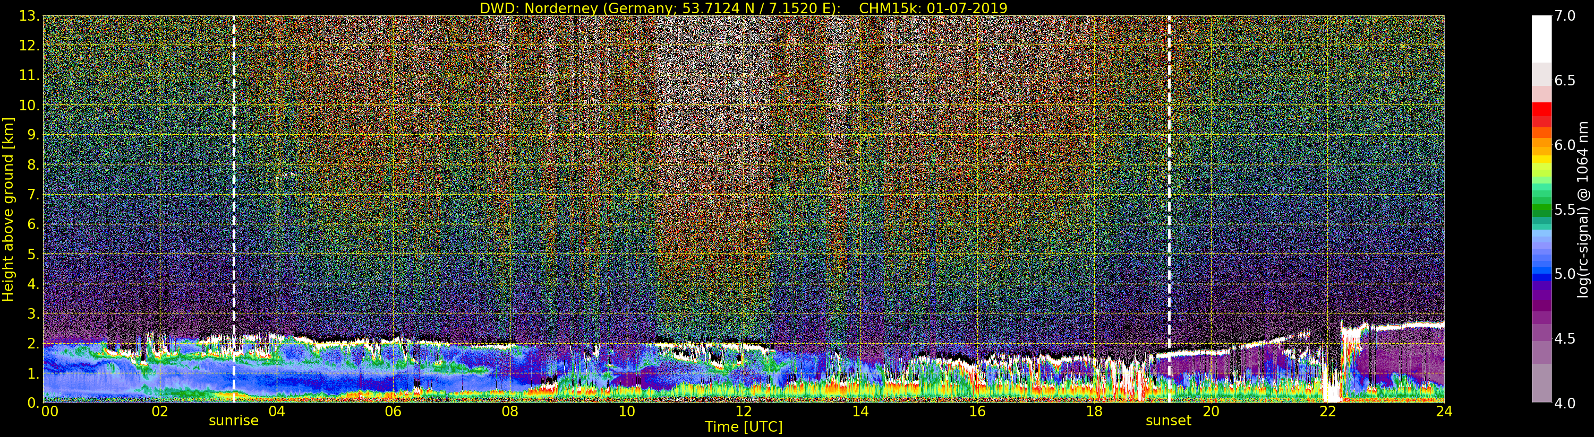Click the colorbar value label '5.5'
The image size is (1594, 437).
point(1565,209)
